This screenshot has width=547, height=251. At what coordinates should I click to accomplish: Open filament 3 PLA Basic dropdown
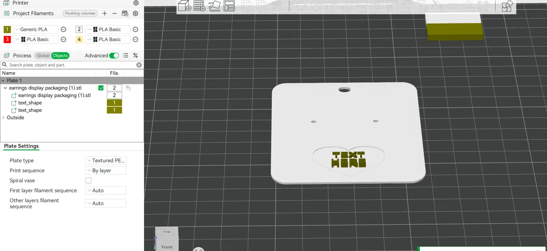coord(35,39)
